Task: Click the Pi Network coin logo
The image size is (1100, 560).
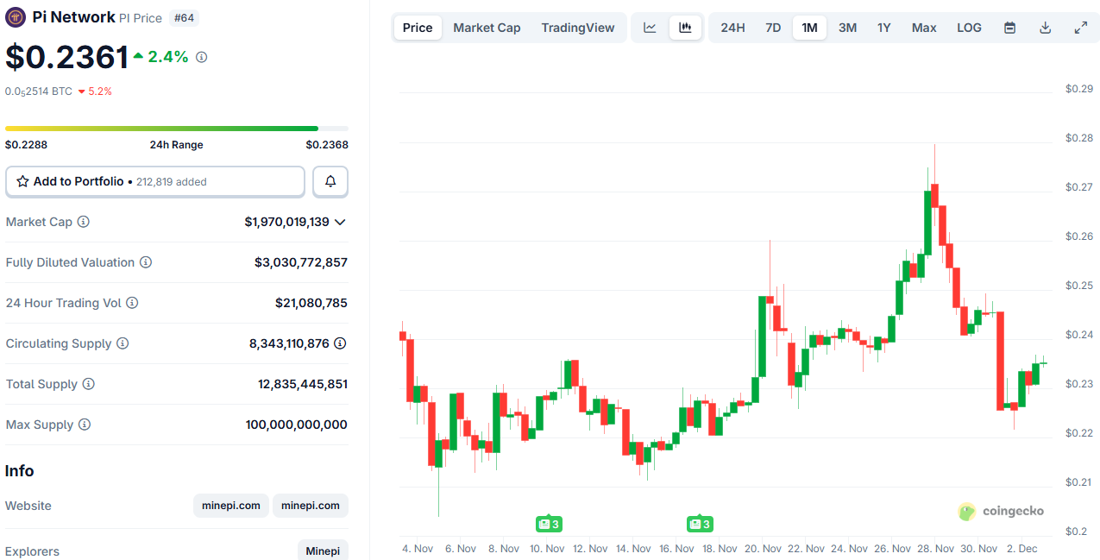Action: pyautogui.click(x=15, y=17)
